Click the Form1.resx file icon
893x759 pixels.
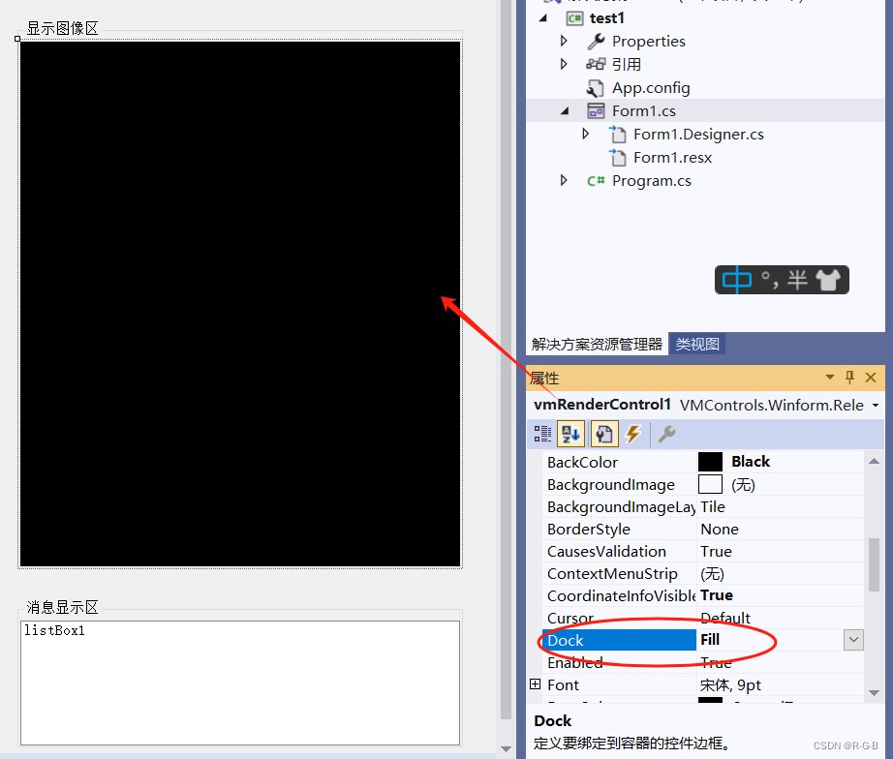[617, 157]
